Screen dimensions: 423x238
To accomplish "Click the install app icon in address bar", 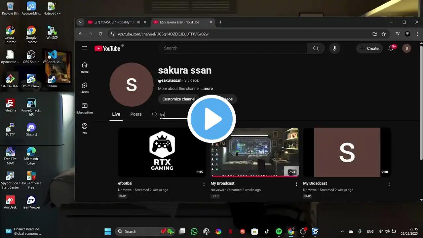I will coord(375,34).
